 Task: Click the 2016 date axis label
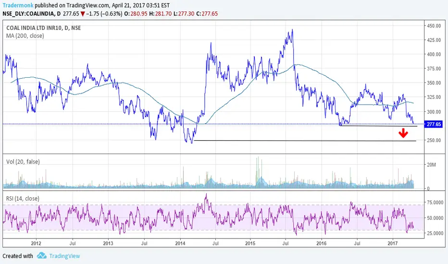pos(322,243)
